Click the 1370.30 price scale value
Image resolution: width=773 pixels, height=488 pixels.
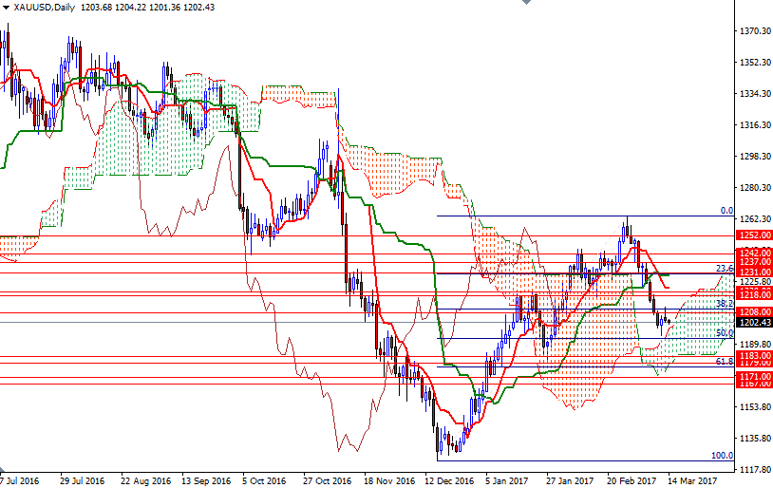pyautogui.click(x=755, y=31)
